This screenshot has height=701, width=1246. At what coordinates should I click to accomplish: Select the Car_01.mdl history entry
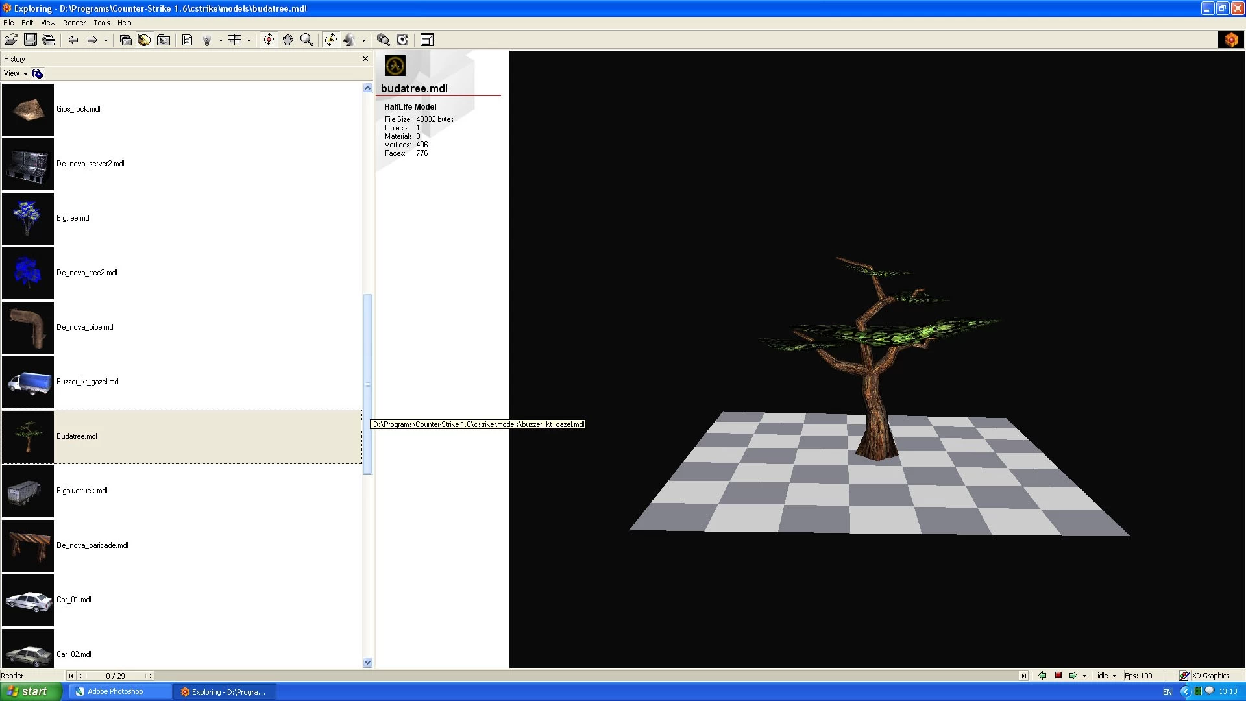(x=181, y=600)
